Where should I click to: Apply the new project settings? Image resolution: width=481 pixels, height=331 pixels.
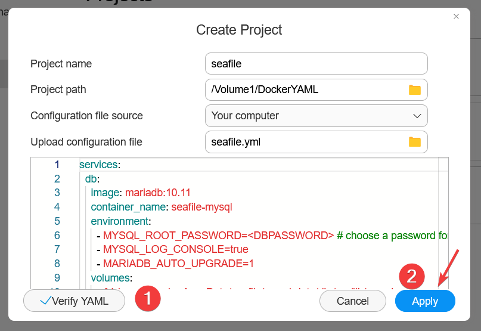click(424, 301)
